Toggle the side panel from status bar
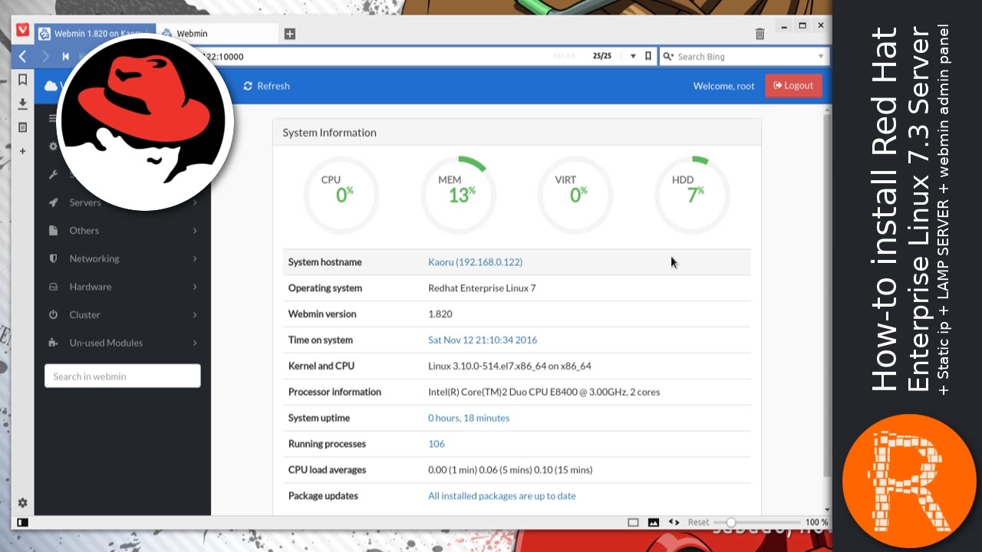The height and width of the screenshot is (552, 982). point(22,523)
